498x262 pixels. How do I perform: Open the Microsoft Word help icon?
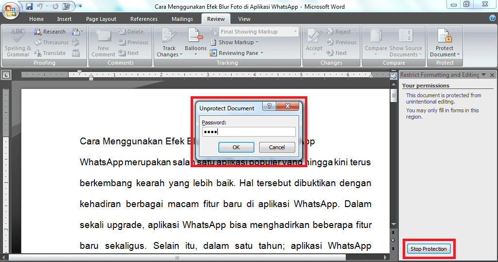point(493,18)
